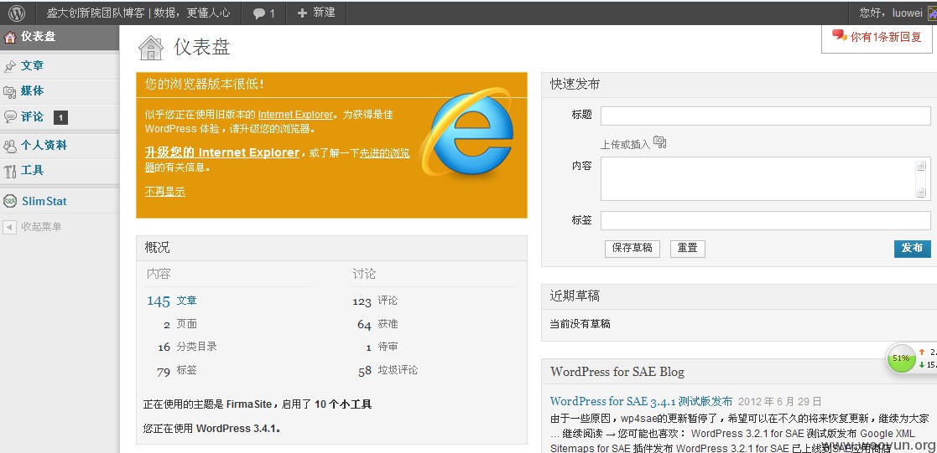937x453 pixels.
Task: Click the blue 发布 publish button
Action: point(913,249)
